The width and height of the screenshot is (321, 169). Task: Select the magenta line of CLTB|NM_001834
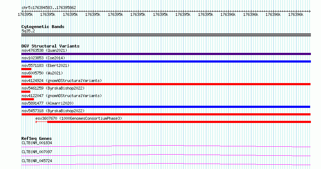point(166,146)
